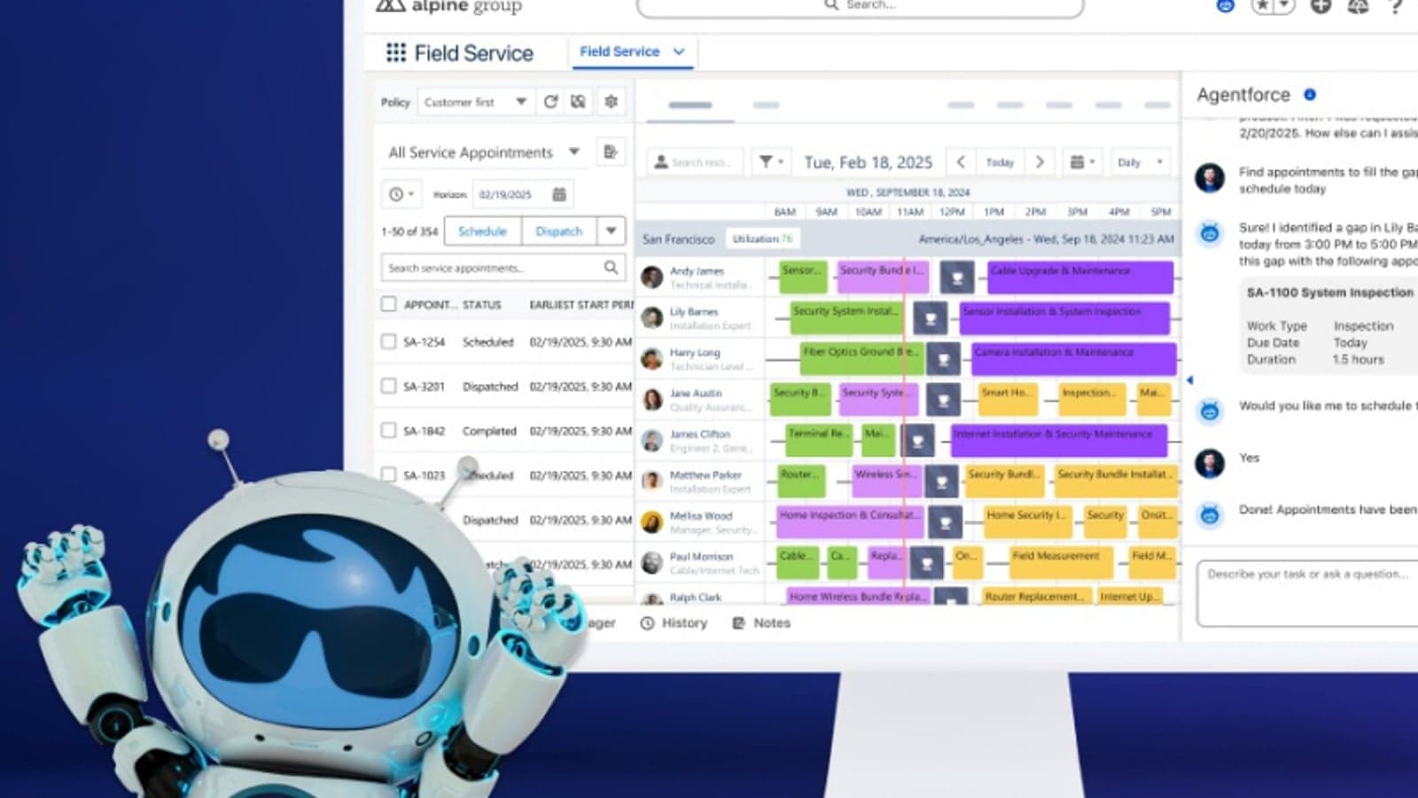Screen dimensions: 1418x798
Task: Click Andy James avatar
Action: tap(652, 277)
